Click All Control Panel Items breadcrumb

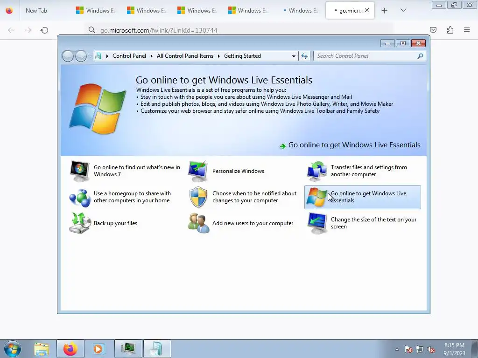click(185, 56)
